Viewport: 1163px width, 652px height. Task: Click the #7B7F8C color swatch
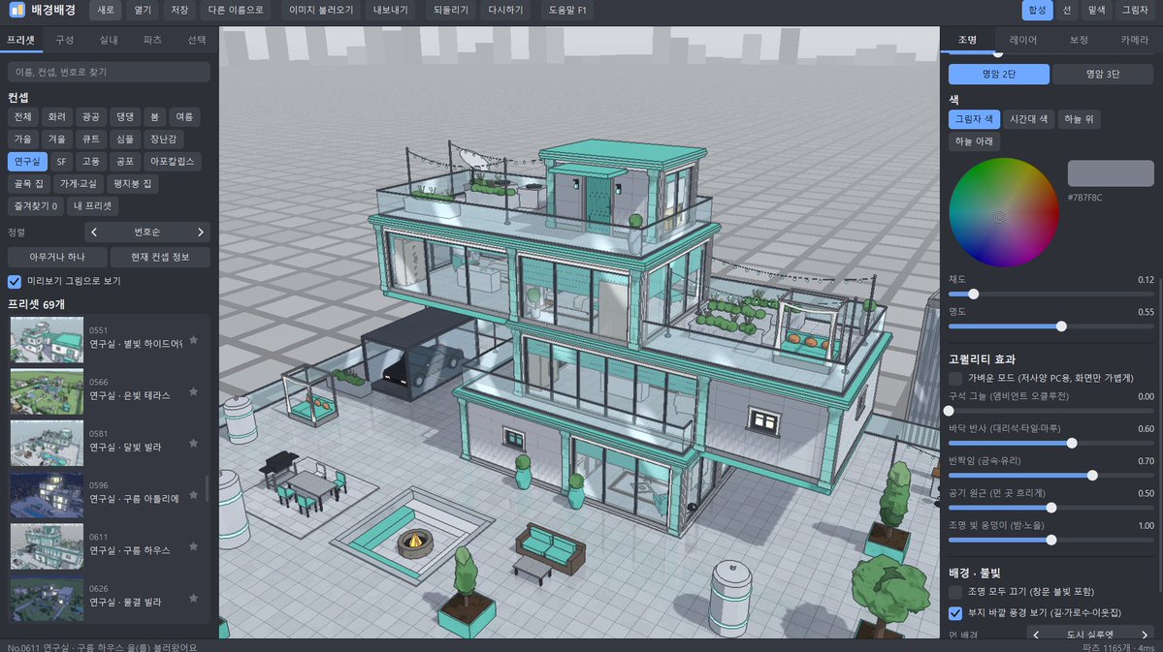click(x=1111, y=173)
